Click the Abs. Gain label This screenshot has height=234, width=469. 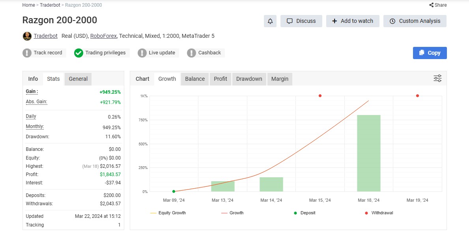(x=37, y=102)
